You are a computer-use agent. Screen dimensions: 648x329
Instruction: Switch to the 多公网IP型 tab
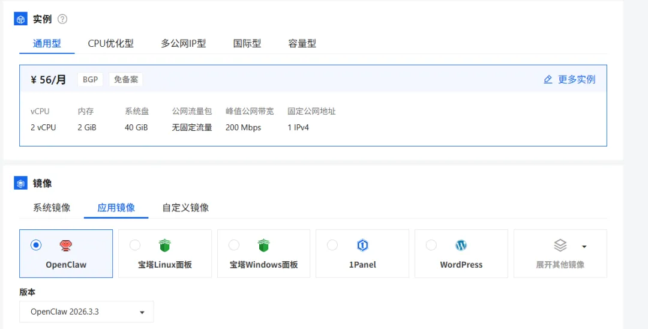184,43
